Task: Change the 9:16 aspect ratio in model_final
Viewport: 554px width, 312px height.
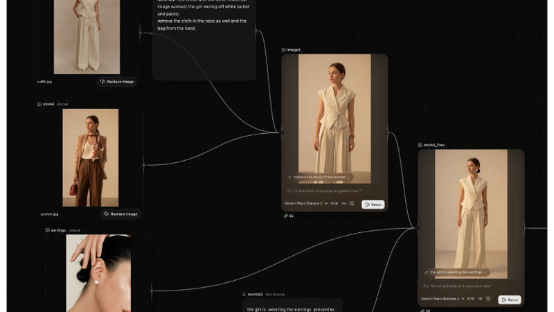Action: click(x=471, y=299)
